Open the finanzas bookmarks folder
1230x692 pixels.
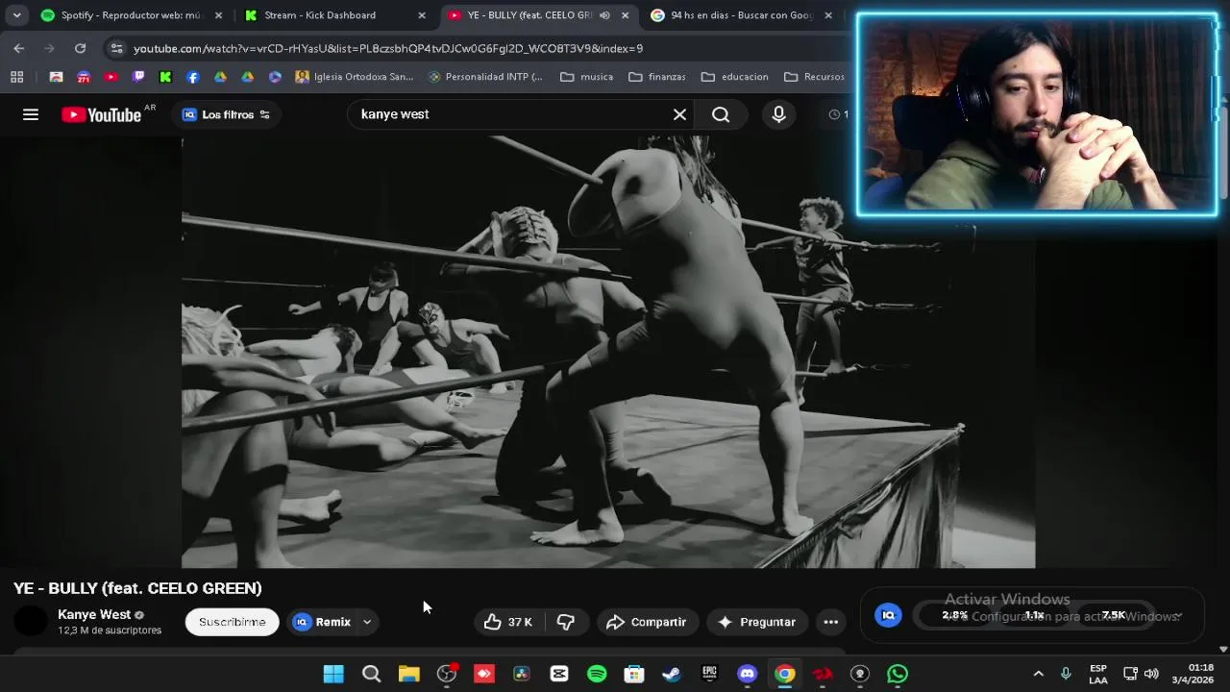(657, 77)
